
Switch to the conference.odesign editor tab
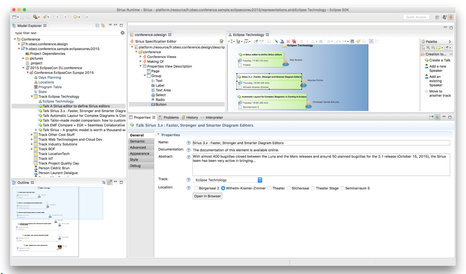(x=150, y=35)
